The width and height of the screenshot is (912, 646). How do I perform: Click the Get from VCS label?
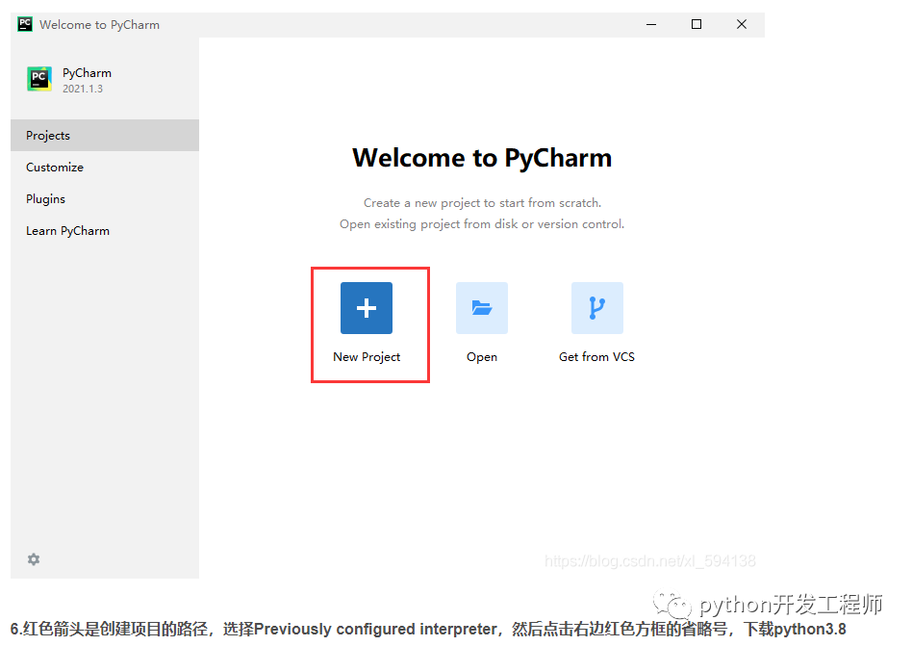pyautogui.click(x=596, y=357)
